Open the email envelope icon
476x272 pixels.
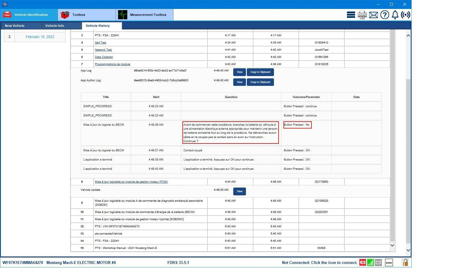(373, 15)
